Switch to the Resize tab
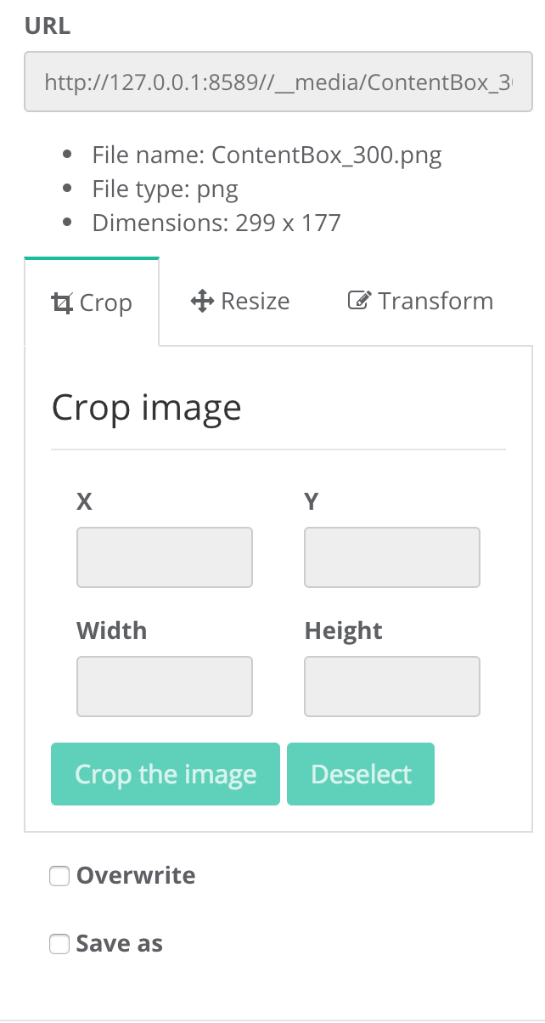 (240, 301)
